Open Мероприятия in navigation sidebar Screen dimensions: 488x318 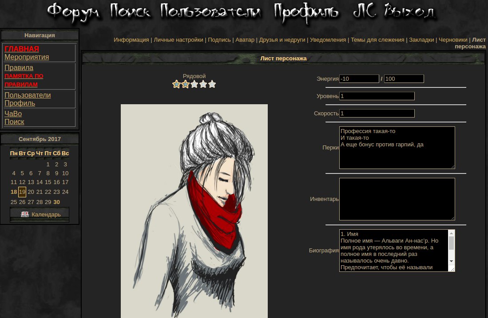click(x=27, y=57)
